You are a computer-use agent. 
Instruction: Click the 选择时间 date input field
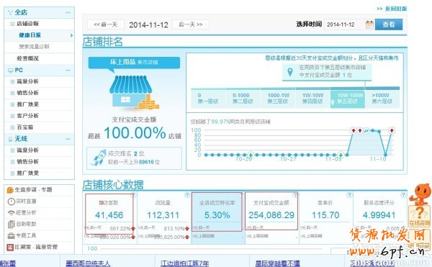click(x=344, y=24)
